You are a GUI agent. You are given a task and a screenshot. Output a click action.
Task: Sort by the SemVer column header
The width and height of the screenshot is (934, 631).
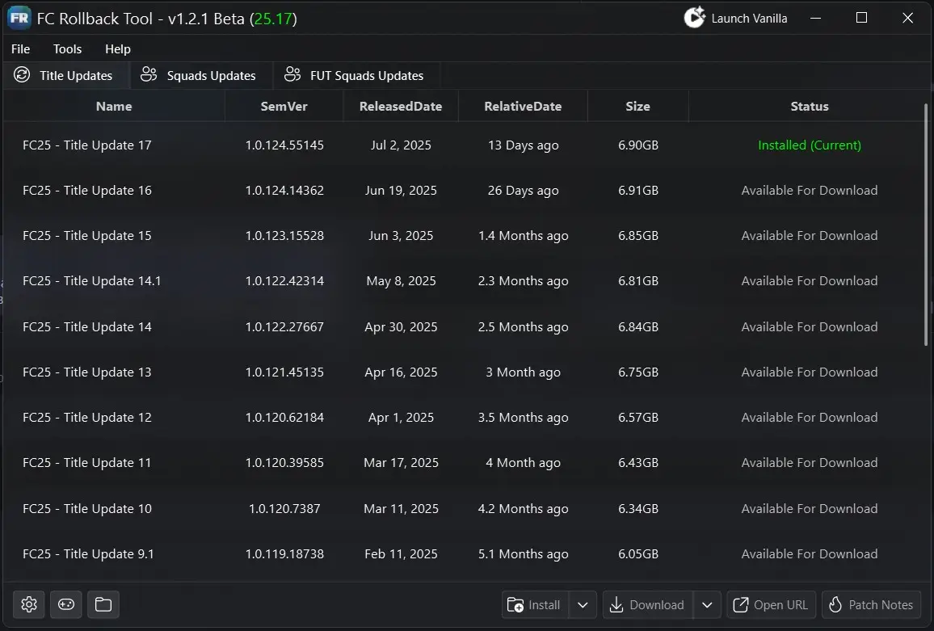click(284, 106)
